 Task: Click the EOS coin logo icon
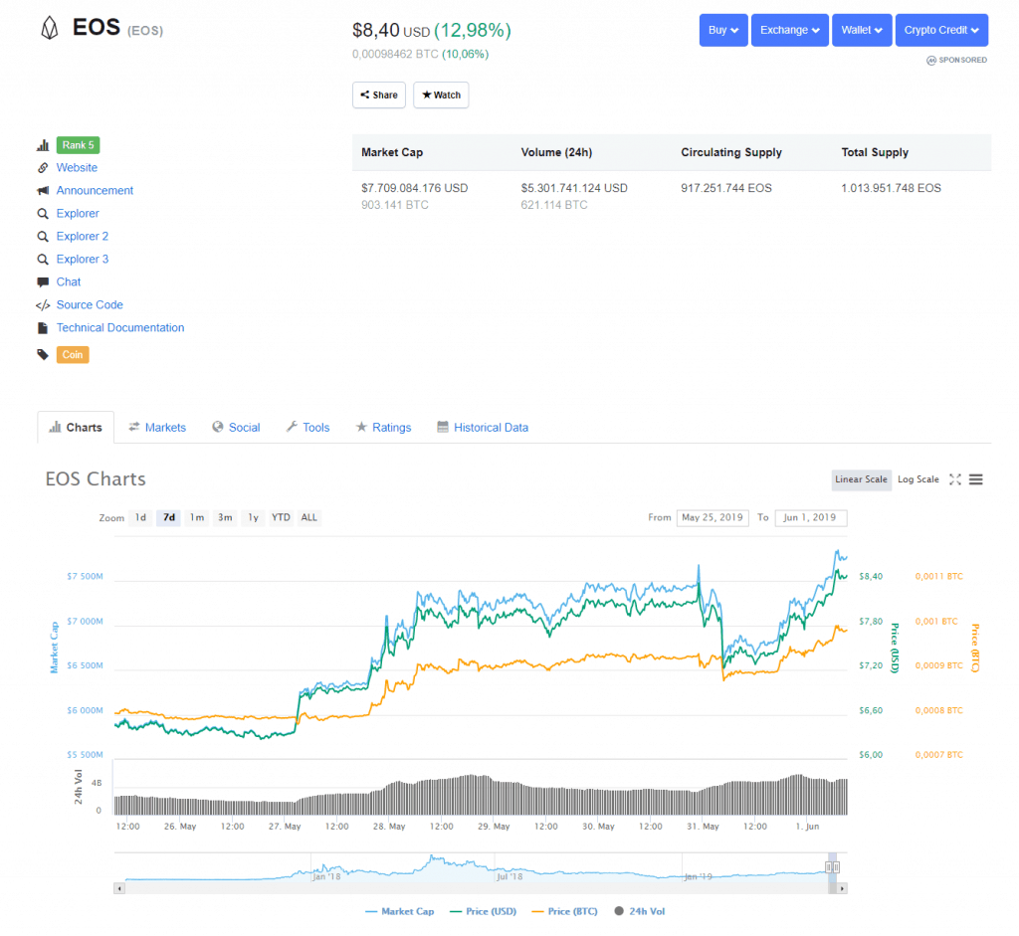tap(50, 28)
